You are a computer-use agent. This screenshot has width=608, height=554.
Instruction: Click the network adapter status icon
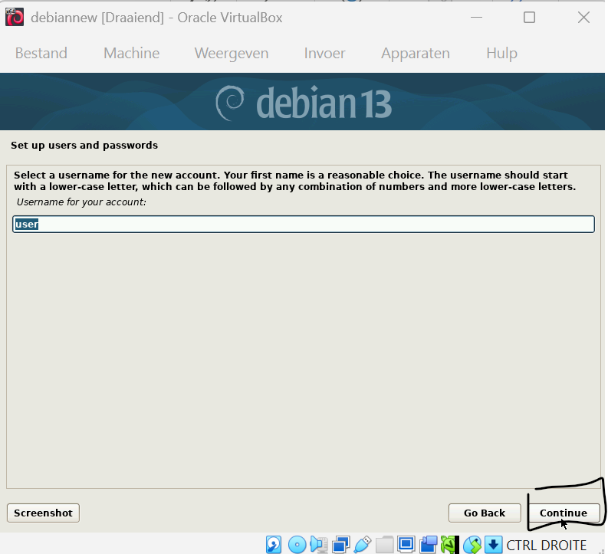(x=341, y=545)
